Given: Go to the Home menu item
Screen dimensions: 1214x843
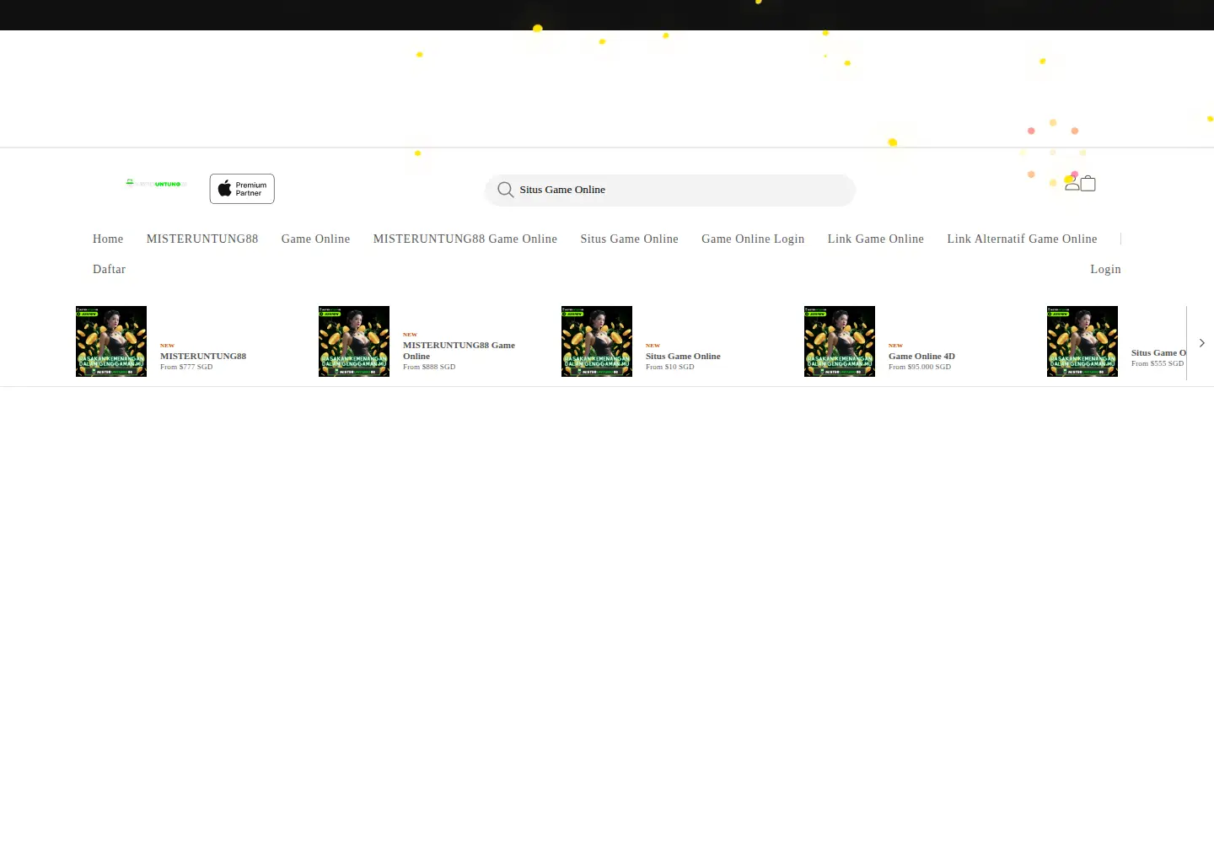Looking at the screenshot, I should [x=108, y=239].
